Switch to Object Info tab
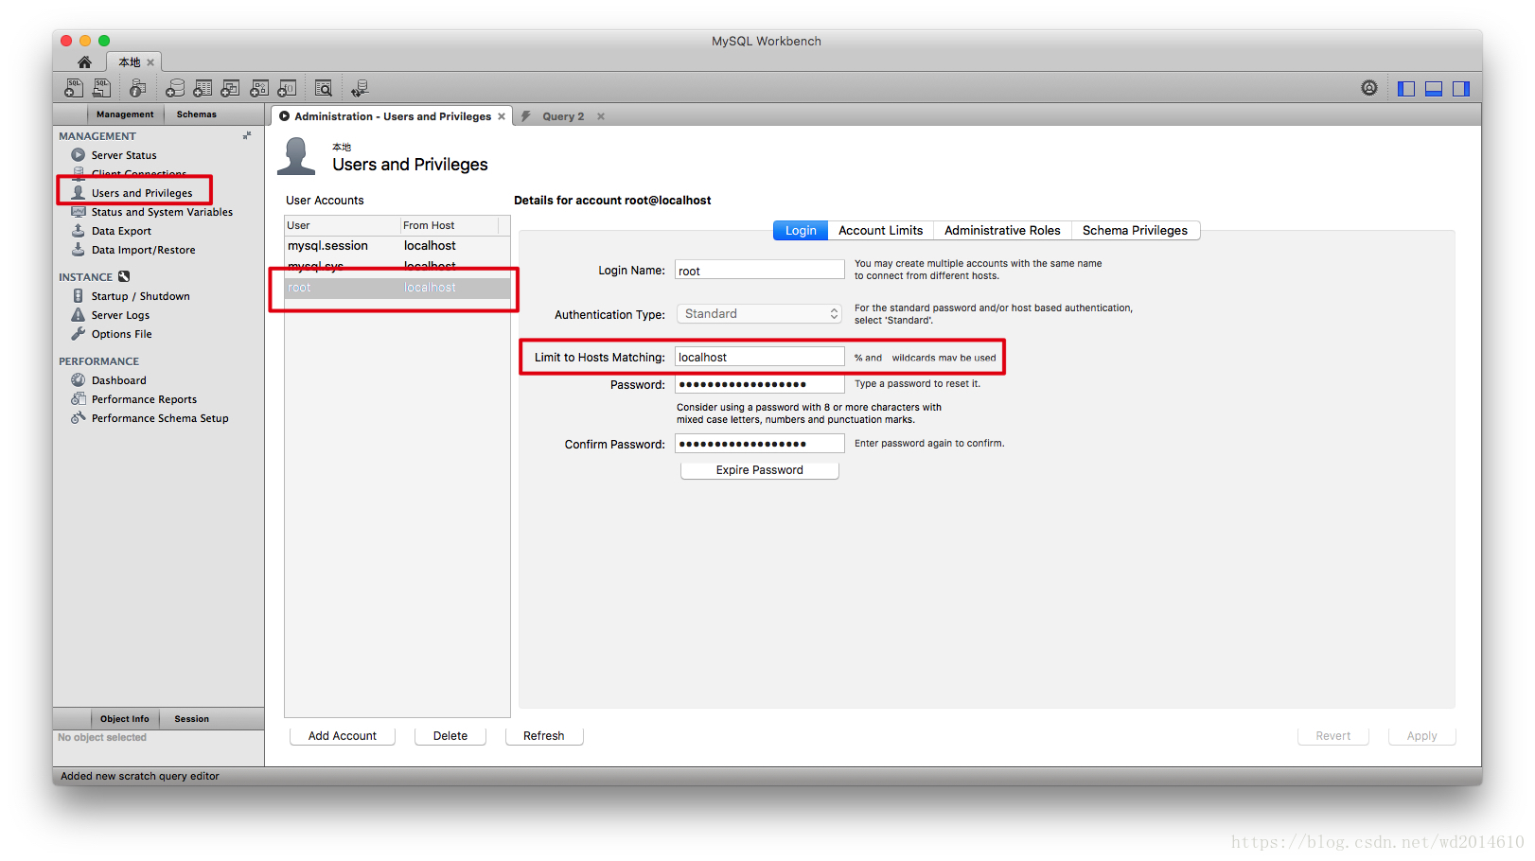The height and width of the screenshot is (861, 1535). pyautogui.click(x=125, y=719)
